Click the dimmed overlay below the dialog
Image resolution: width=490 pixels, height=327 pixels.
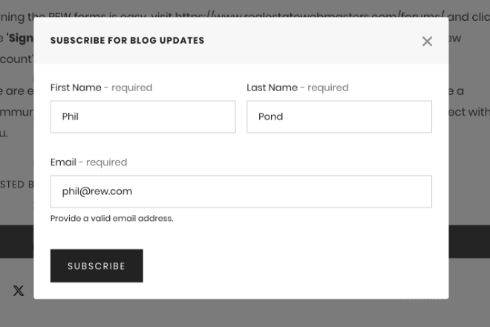pos(245,313)
